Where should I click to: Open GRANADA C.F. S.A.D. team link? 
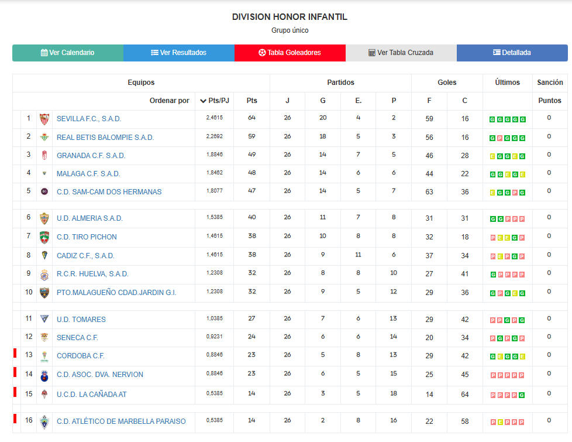(91, 156)
